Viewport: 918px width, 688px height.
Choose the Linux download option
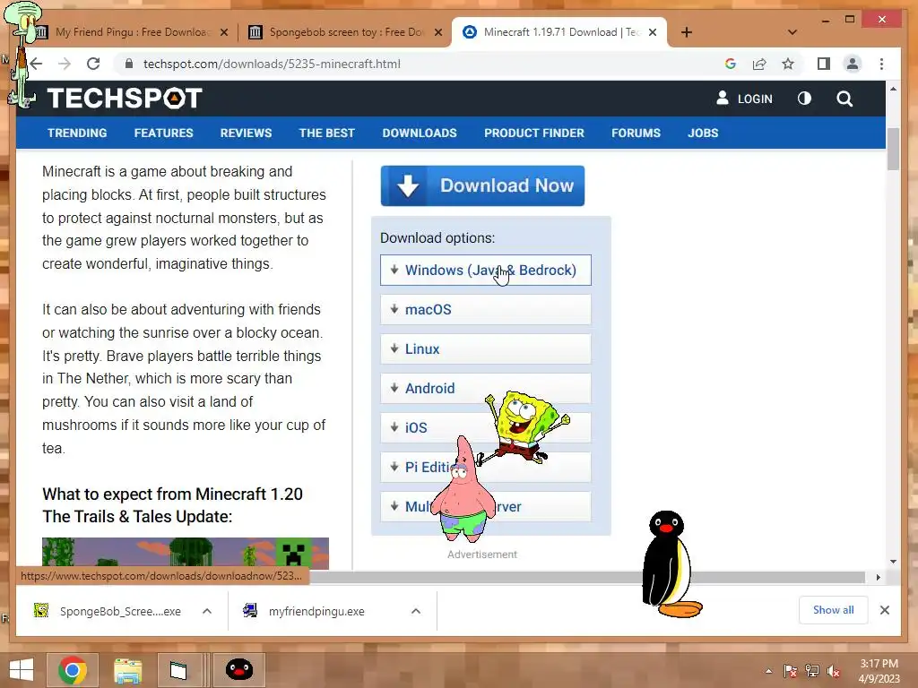pos(485,348)
